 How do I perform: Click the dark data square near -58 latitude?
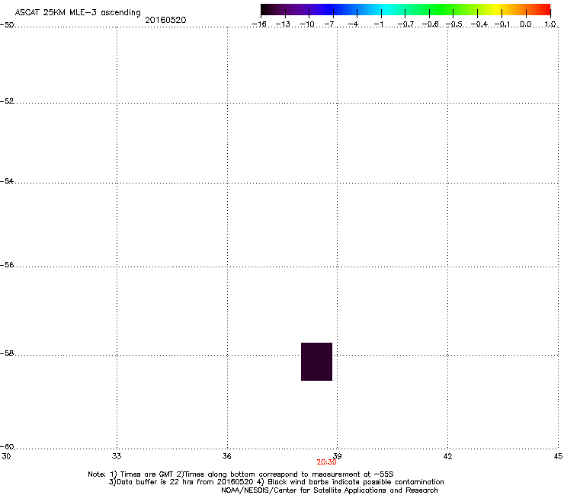[316, 362]
